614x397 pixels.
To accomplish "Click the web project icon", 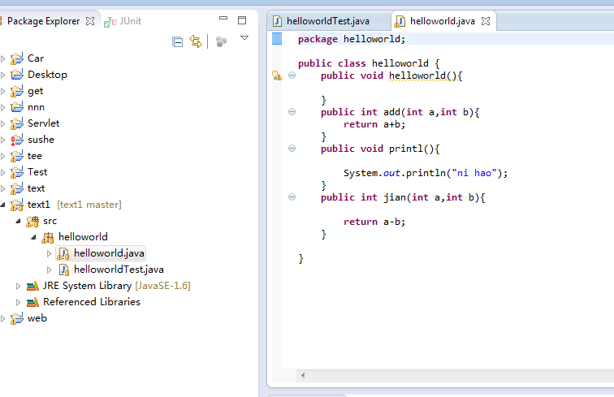I will (x=17, y=318).
